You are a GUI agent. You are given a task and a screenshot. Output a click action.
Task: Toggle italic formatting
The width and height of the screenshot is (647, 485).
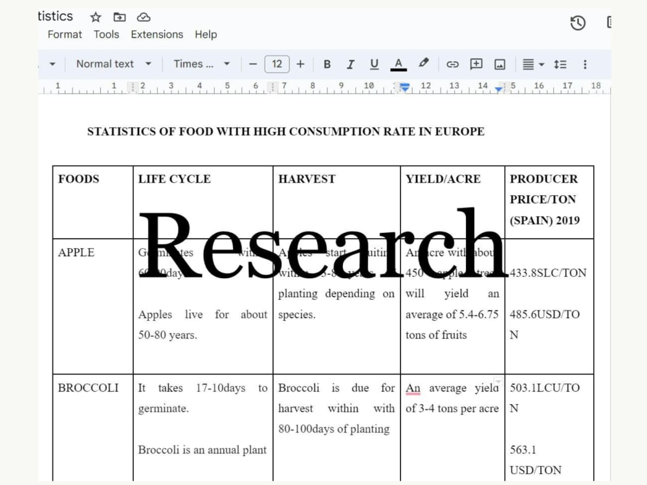coord(351,64)
